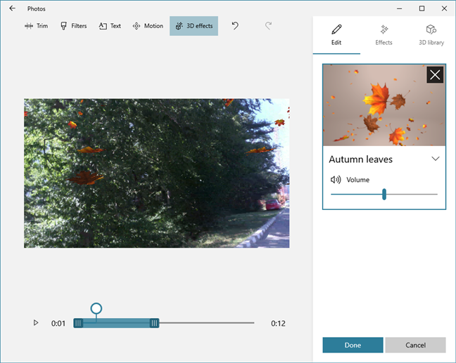
Task: Remove the Autumn leaves effect
Action: point(435,75)
